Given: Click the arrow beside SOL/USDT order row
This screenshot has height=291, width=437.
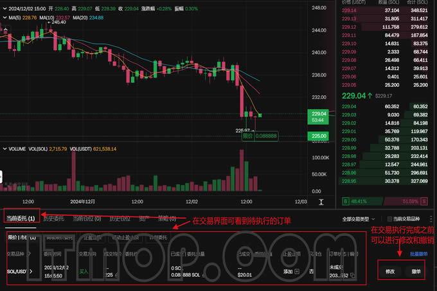Looking at the screenshot, I should tap(30, 271).
